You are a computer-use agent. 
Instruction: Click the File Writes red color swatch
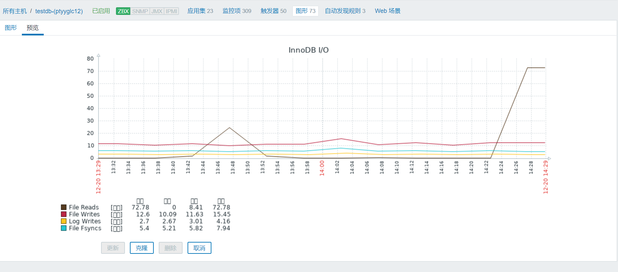click(64, 214)
